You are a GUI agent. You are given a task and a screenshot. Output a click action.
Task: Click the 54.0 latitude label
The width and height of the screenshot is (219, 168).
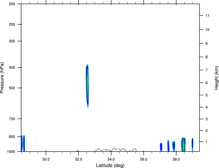point(111,159)
